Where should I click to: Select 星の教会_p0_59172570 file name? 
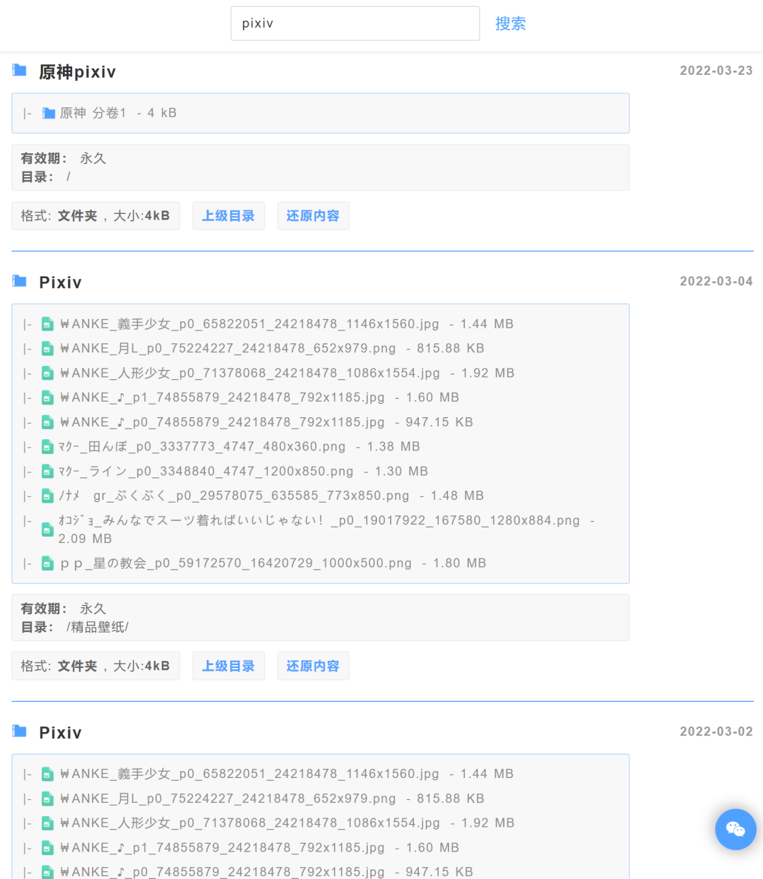[x=235, y=563]
